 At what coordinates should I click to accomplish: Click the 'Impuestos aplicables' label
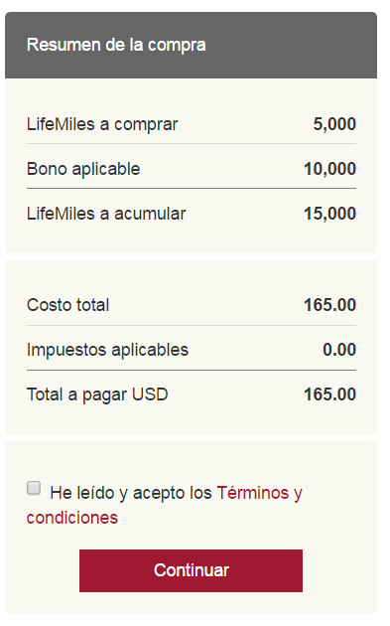(107, 350)
